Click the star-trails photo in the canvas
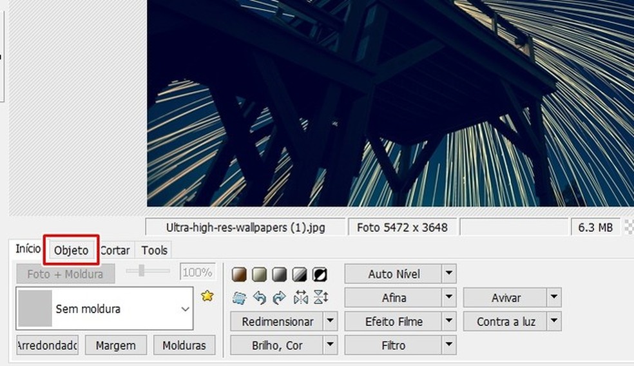Image resolution: width=634 pixels, height=366 pixels. pyautogui.click(x=390, y=103)
